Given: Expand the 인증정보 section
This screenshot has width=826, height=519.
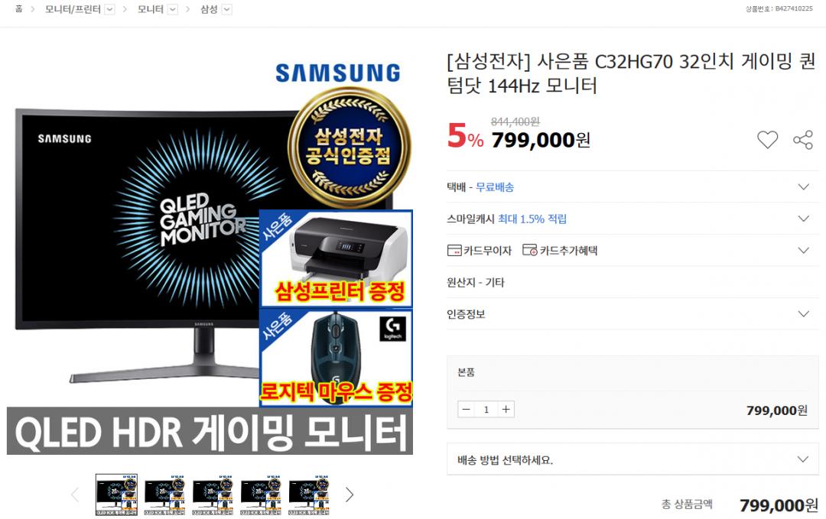Looking at the screenshot, I should [x=633, y=313].
